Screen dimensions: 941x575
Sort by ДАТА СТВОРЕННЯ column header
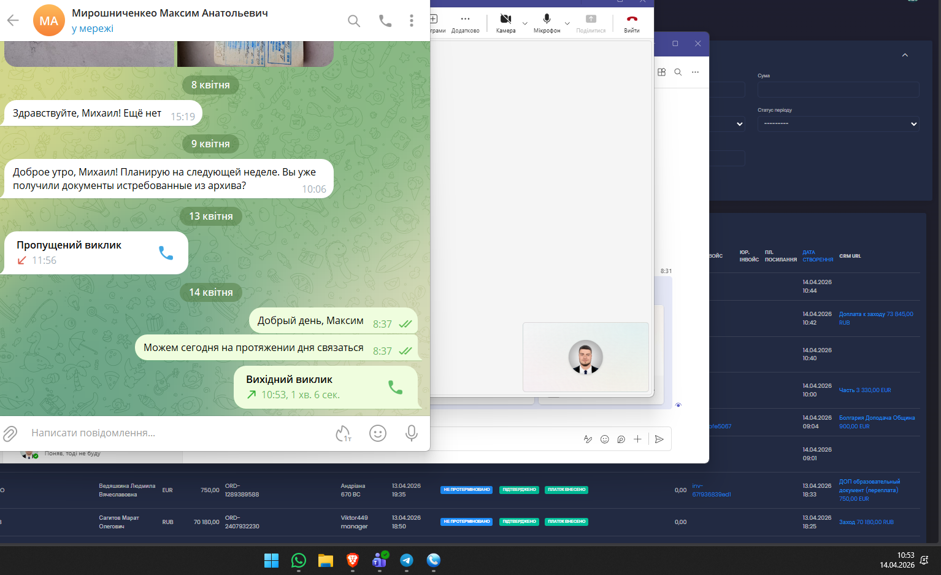[x=818, y=256]
